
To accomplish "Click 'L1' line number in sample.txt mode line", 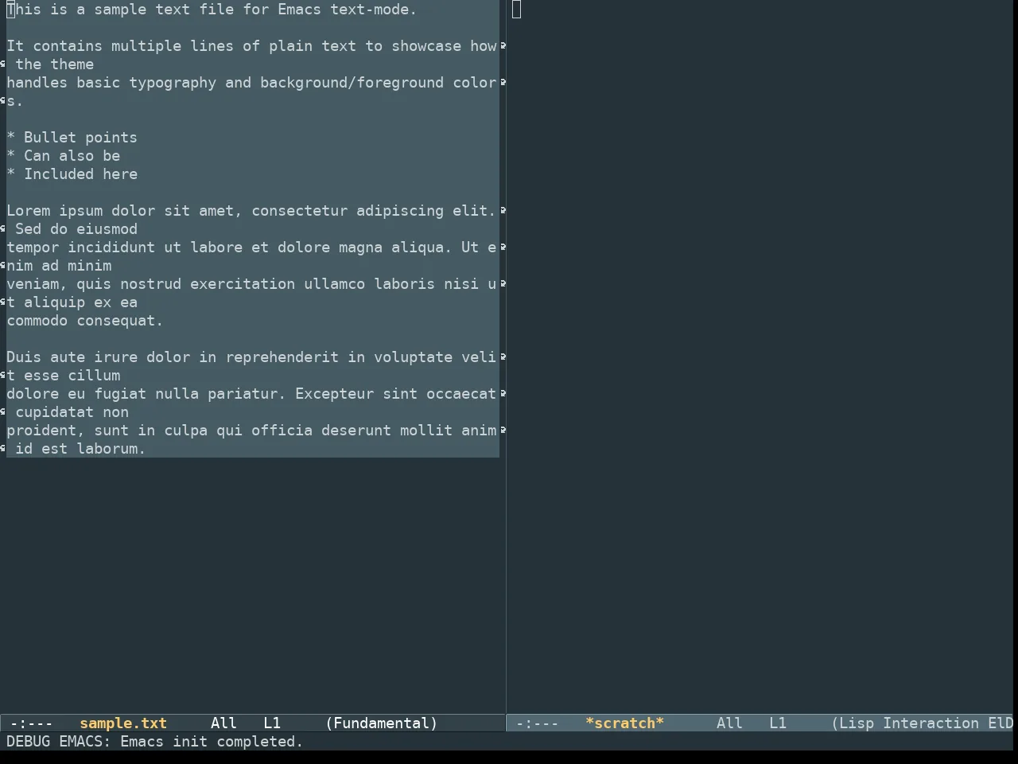I will click(272, 723).
